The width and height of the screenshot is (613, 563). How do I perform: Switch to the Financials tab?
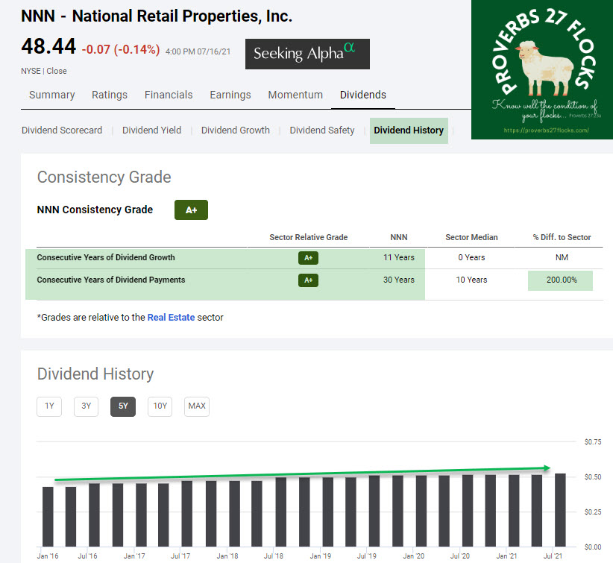pyautogui.click(x=169, y=95)
